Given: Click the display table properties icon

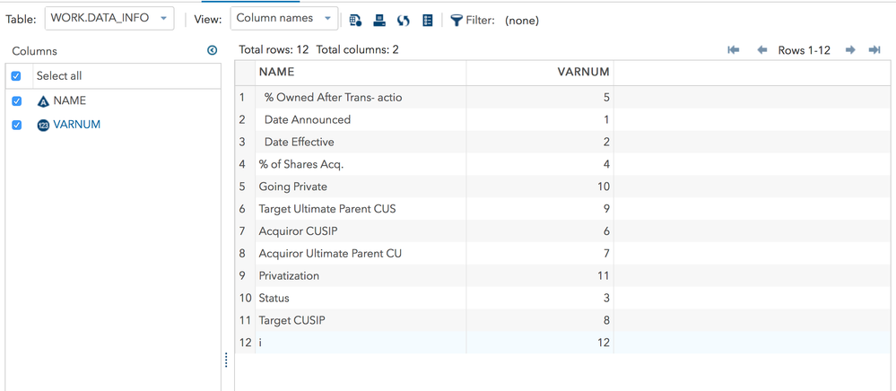Looking at the screenshot, I should 428,20.
